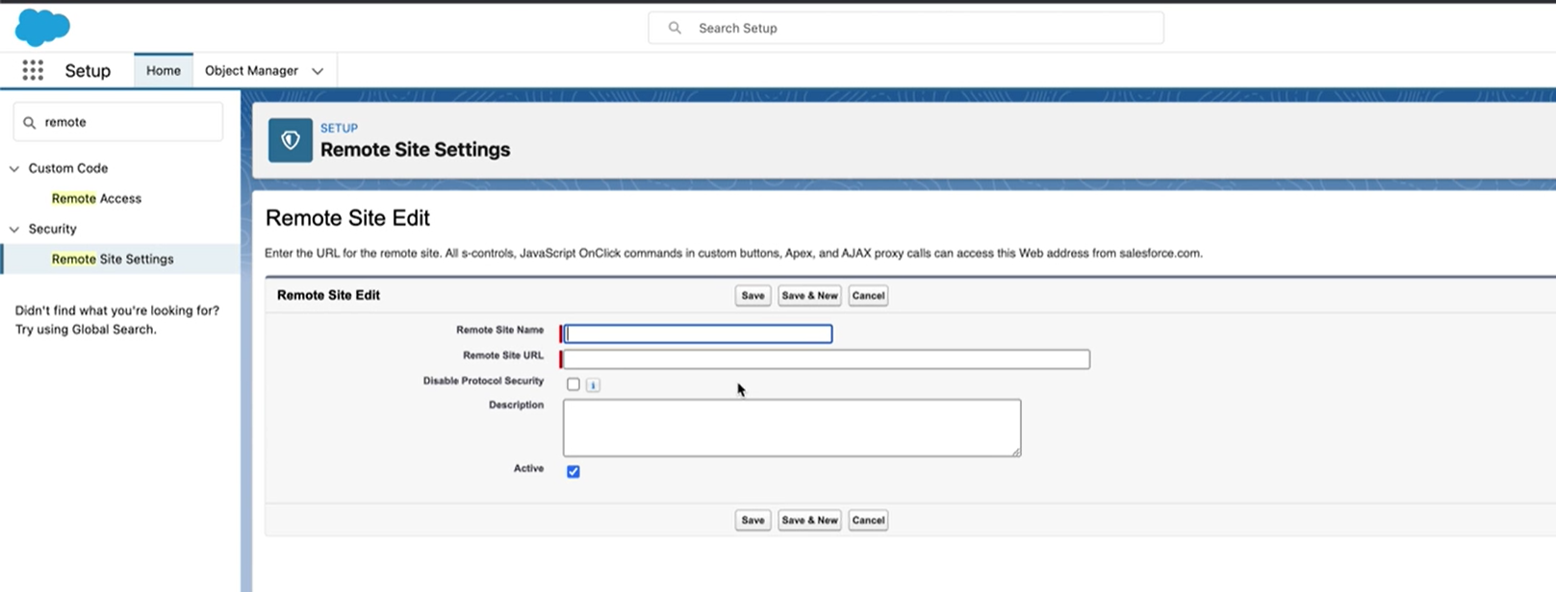Click the Quick Find magnifier icon
Image resolution: width=1556 pixels, height=592 pixels.
click(29, 122)
